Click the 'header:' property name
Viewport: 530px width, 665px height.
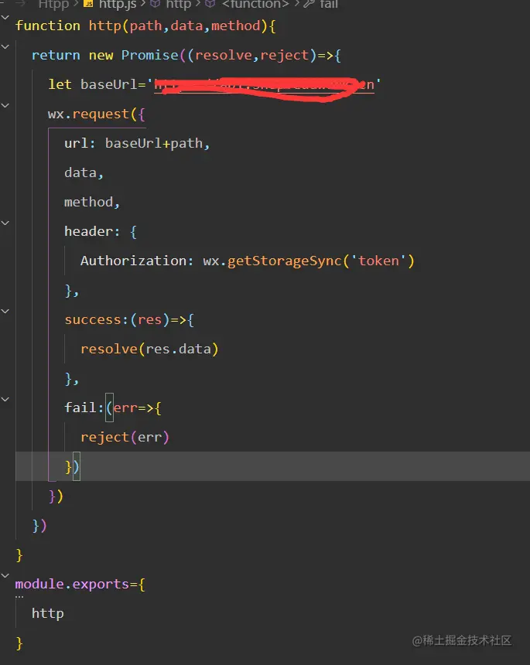click(x=92, y=231)
